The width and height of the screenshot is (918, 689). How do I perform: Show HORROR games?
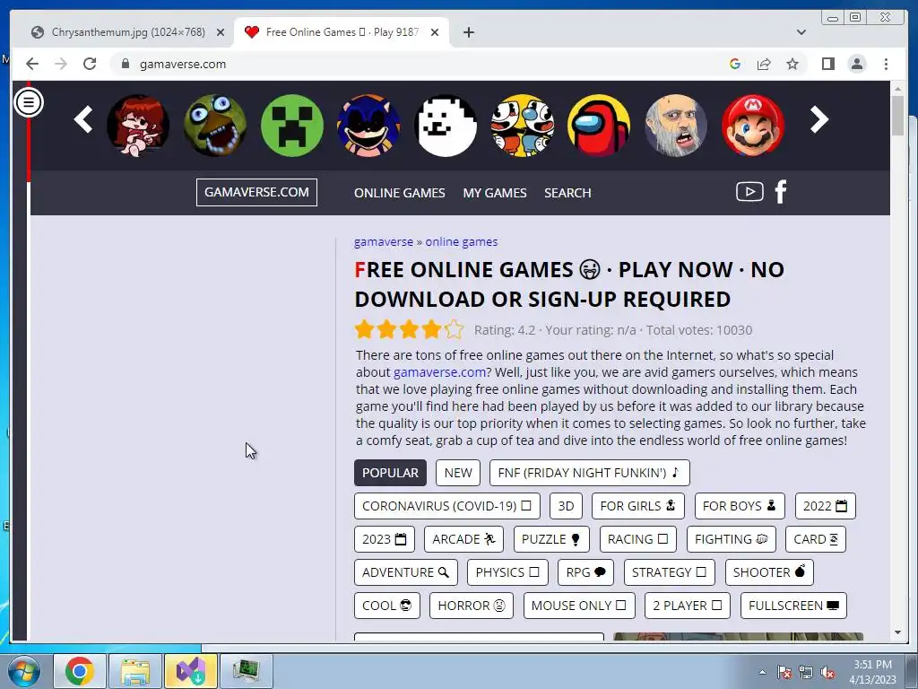472,606
